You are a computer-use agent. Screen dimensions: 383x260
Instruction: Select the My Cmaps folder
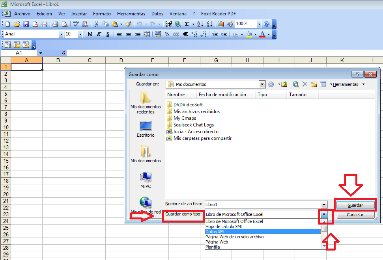click(181, 118)
